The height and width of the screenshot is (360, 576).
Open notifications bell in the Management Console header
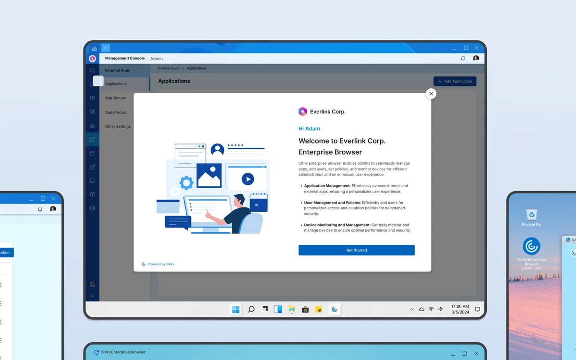[463, 59]
